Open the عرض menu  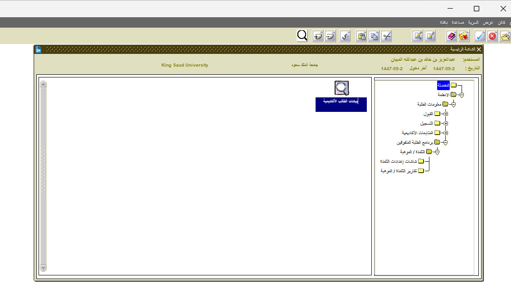pyautogui.click(x=488, y=22)
